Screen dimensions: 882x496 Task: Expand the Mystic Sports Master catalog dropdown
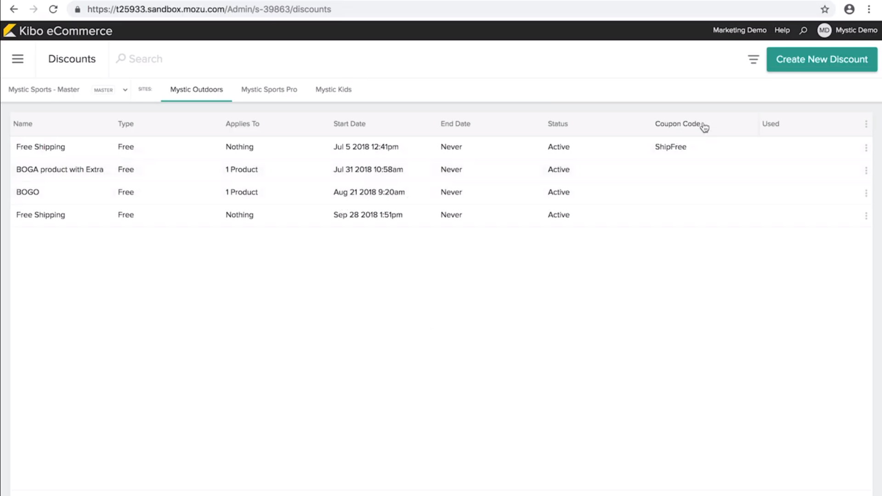(125, 90)
